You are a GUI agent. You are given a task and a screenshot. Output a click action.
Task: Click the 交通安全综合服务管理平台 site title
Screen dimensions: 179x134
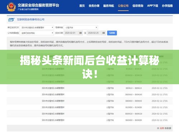pos(38,5)
